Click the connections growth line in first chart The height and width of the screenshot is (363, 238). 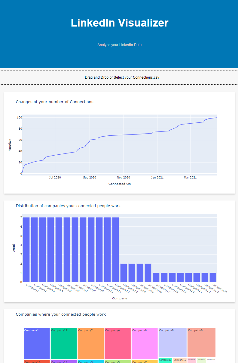tap(120, 135)
